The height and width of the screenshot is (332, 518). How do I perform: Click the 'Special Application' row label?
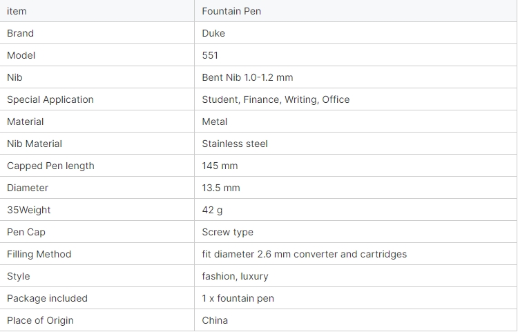point(50,99)
